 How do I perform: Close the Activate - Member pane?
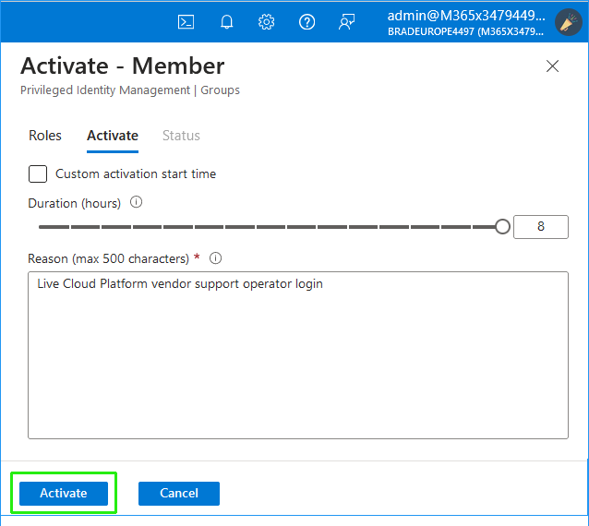pyautogui.click(x=552, y=66)
